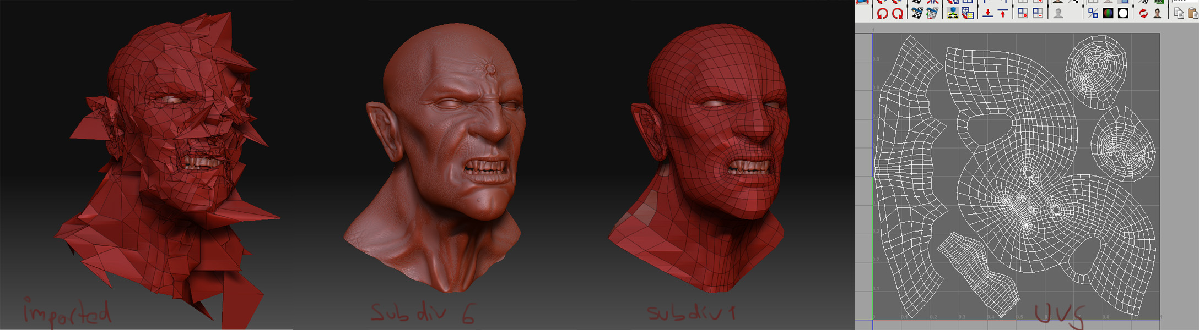Align UVs downward to minimum V

click(988, 13)
